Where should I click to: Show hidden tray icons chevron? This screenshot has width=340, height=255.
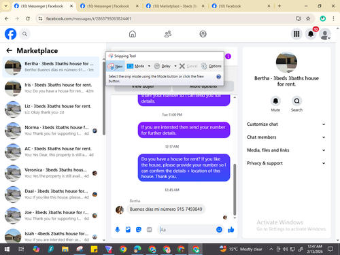pyautogui.click(x=271, y=249)
